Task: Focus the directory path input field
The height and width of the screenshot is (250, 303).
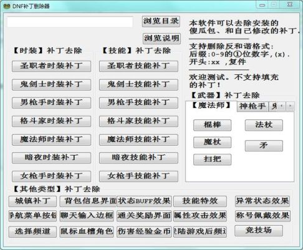Action: click(x=70, y=22)
